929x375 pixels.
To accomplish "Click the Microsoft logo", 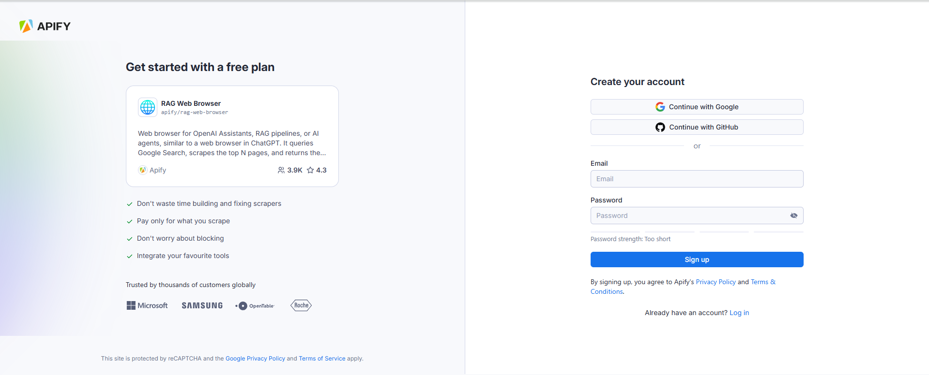I will click(147, 305).
